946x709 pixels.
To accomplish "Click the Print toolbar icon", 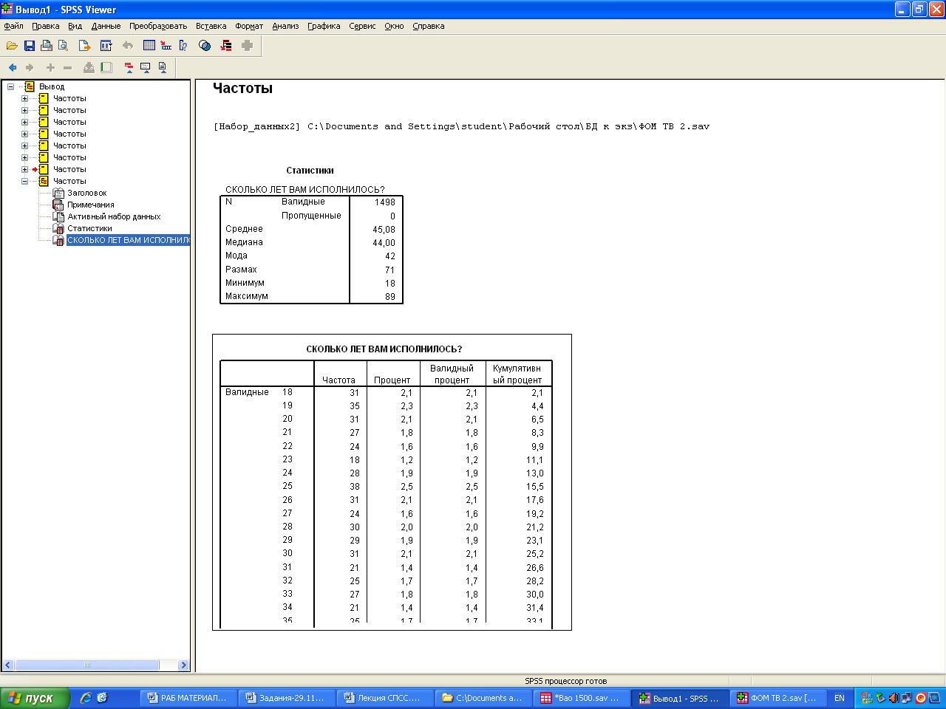I will tap(47, 46).
